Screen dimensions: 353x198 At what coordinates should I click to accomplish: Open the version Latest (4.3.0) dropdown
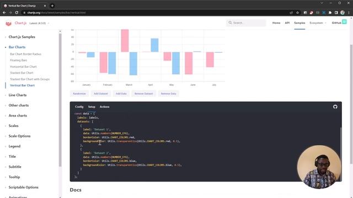(x=39, y=23)
